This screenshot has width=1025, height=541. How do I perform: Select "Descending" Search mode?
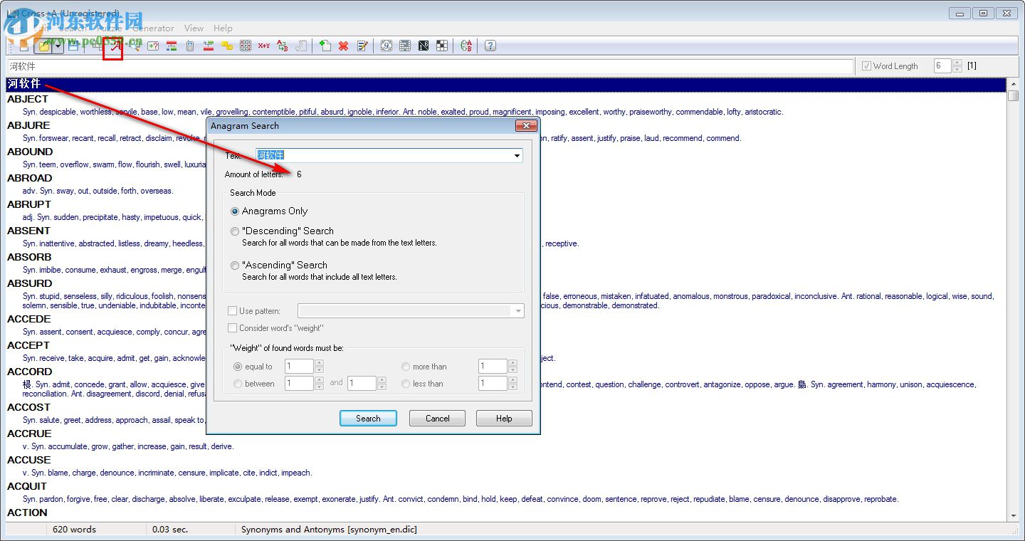tap(235, 231)
